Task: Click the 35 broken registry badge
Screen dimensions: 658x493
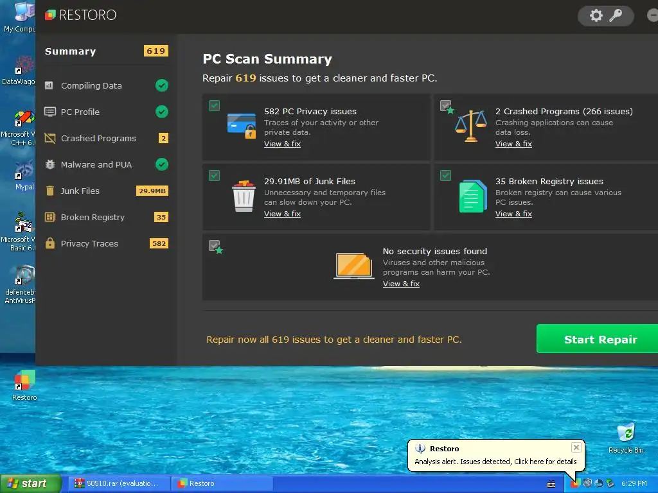Action: 161,217
